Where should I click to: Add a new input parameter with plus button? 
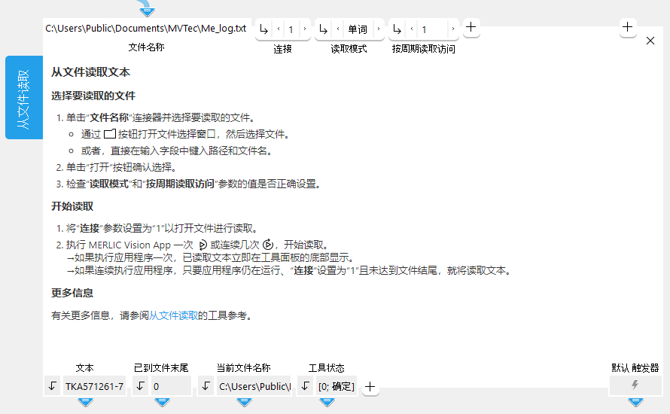click(x=471, y=28)
